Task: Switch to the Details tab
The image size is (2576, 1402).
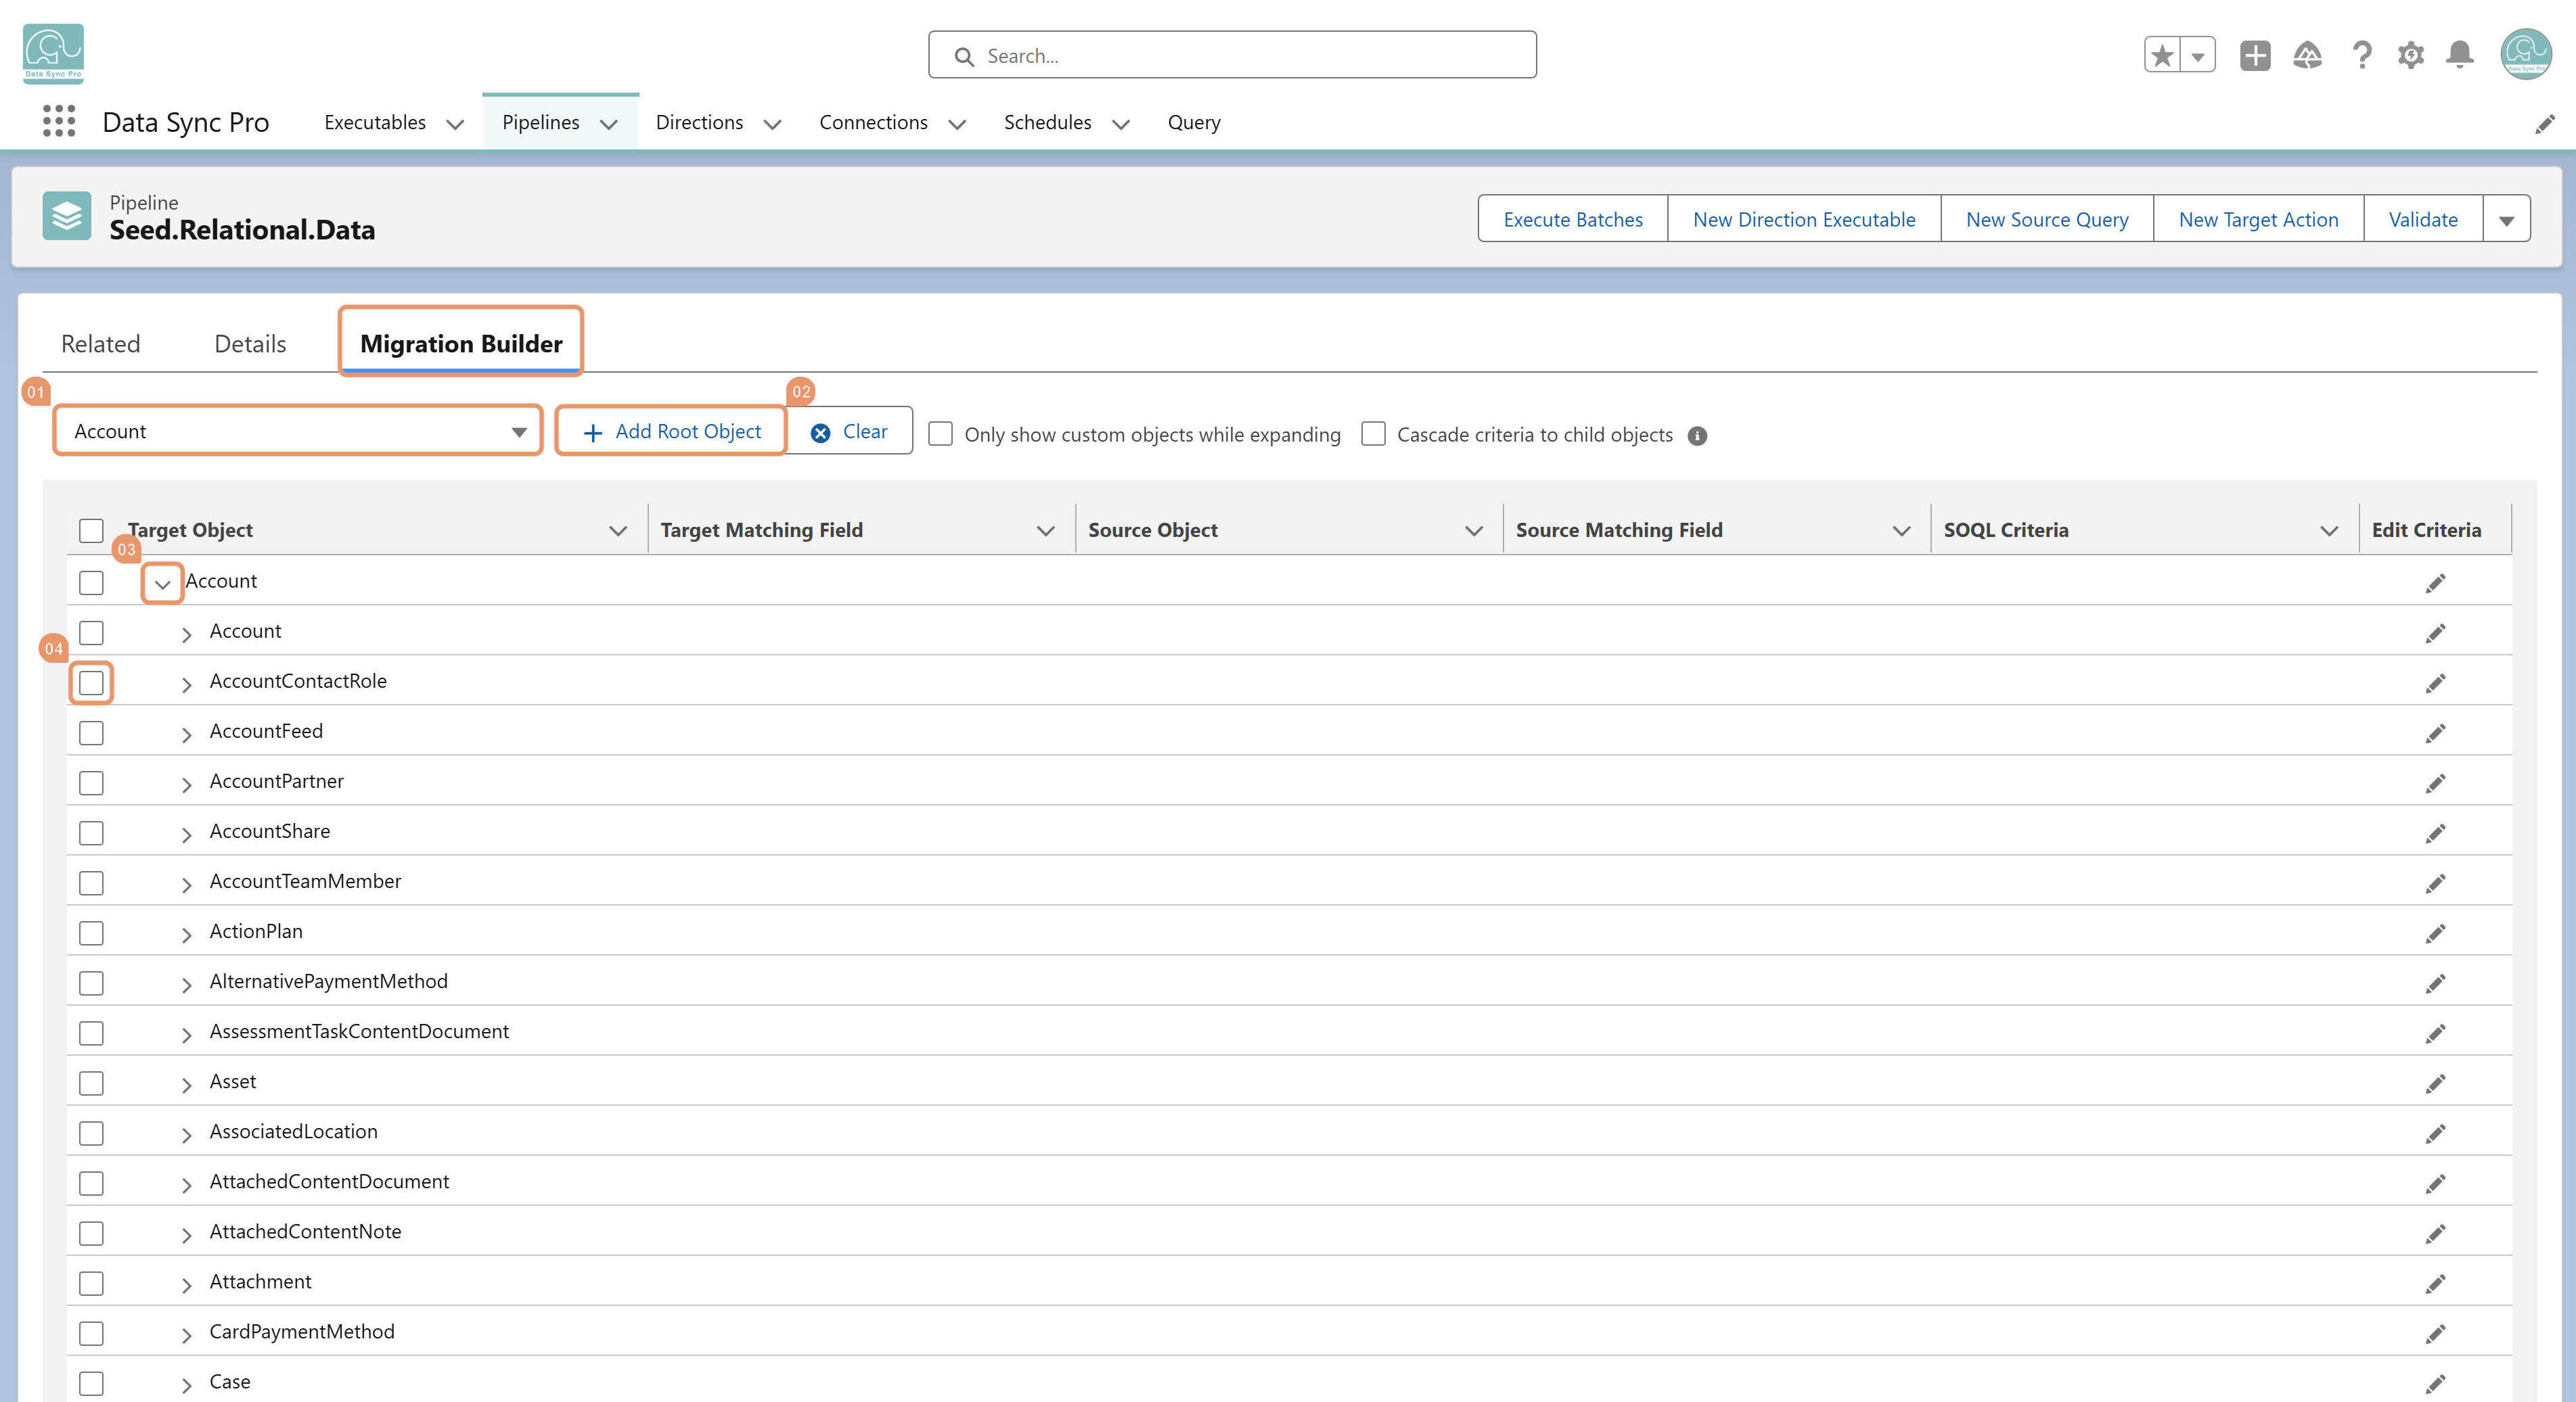Action: (250, 344)
